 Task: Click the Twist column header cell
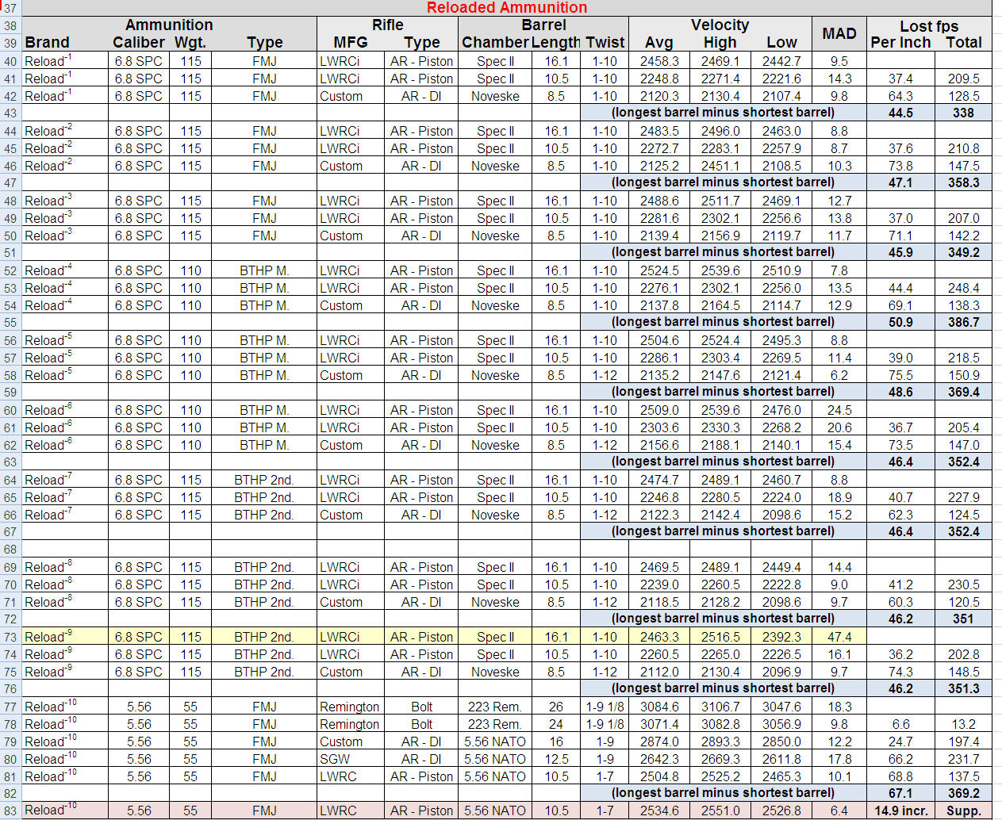click(605, 43)
